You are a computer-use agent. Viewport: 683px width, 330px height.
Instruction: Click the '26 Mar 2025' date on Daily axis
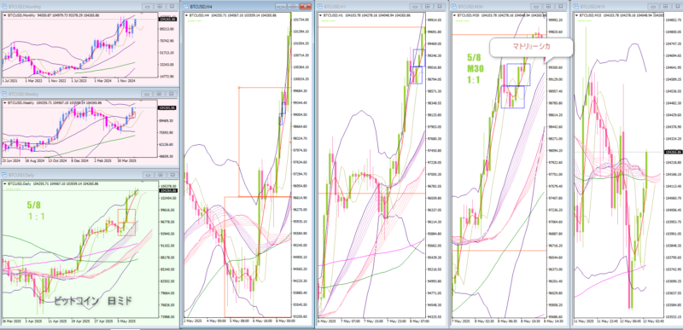[x=11, y=321]
